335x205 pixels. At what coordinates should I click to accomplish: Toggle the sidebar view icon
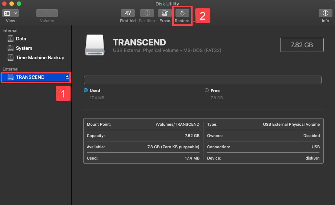pyautogui.click(x=7, y=13)
